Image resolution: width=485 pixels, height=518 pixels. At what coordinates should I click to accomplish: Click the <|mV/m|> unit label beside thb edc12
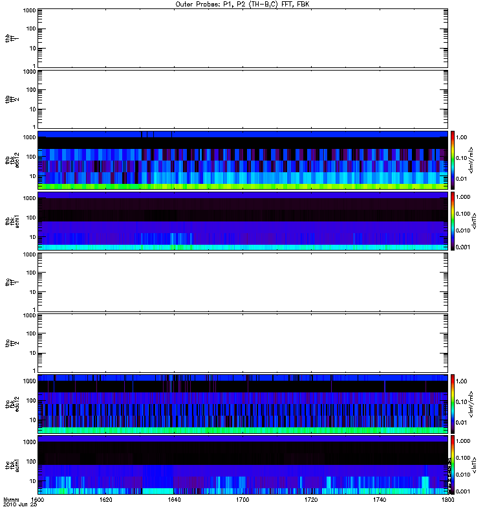pos(471,160)
